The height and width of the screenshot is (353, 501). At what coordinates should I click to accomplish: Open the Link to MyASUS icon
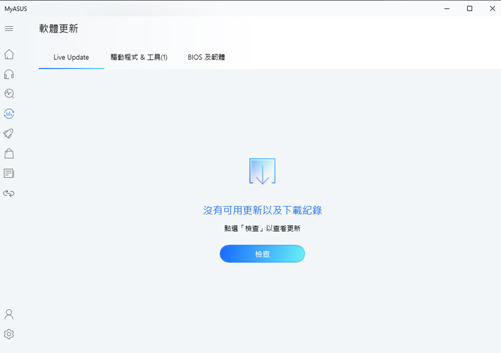[x=9, y=193]
